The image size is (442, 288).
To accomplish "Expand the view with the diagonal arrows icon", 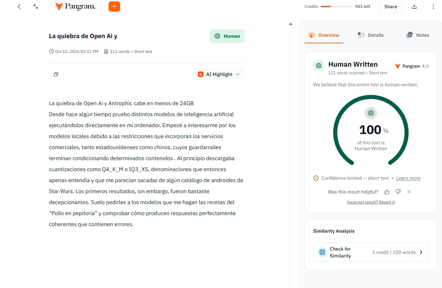I will pyautogui.click(x=36, y=7).
